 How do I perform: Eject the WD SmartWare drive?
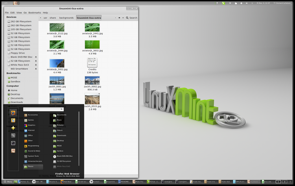point(36,69)
